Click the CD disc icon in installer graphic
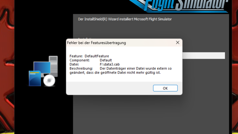Screen dimensions: 238x134 (x=49, y=81)
